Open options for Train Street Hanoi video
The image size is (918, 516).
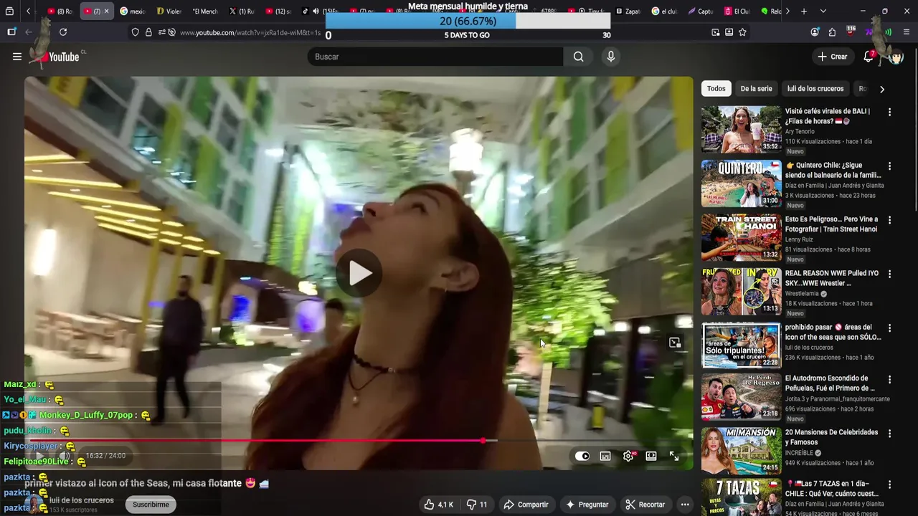(889, 221)
